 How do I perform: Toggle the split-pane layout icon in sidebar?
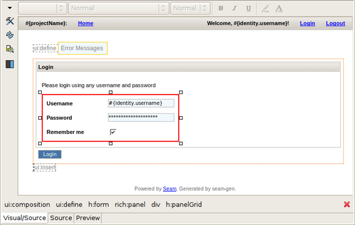pos(10,64)
